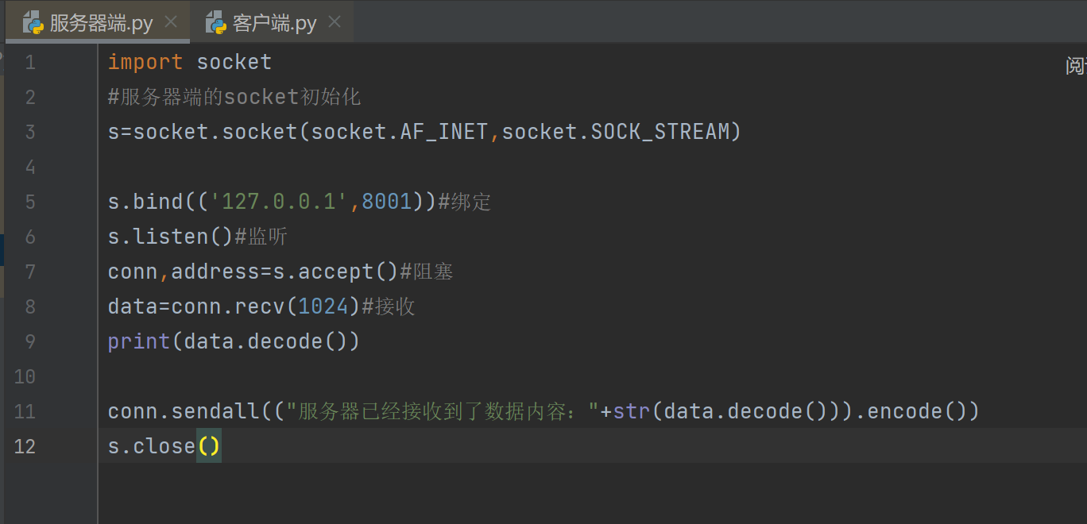Viewport: 1087px width, 524px height.
Task: Click line number 1 in the gutter
Action: click(30, 62)
